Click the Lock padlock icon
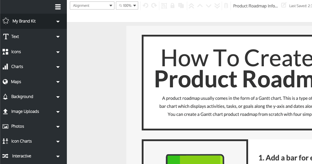This screenshot has width=312, height=164. click(x=173, y=6)
